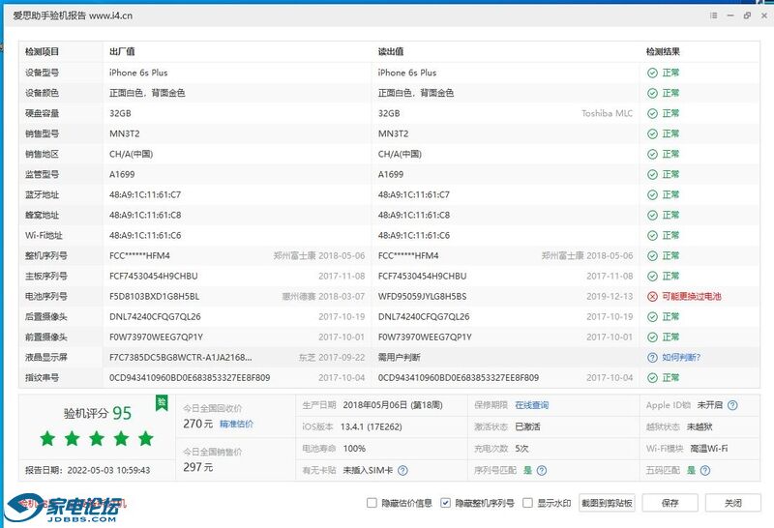Click the 已激活 activation status
This screenshot has width=774, height=528.
tap(527, 426)
